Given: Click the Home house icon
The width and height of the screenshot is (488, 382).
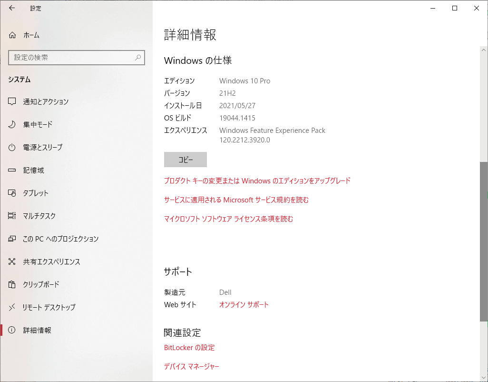Looking at the screenshot, I should point(12,35).
